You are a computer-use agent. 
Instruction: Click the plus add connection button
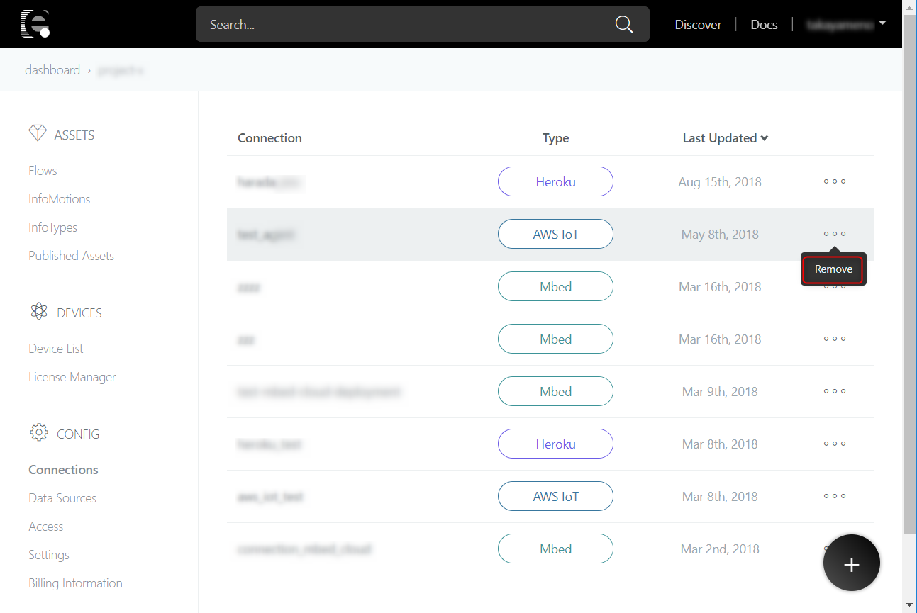coord(851,563)
